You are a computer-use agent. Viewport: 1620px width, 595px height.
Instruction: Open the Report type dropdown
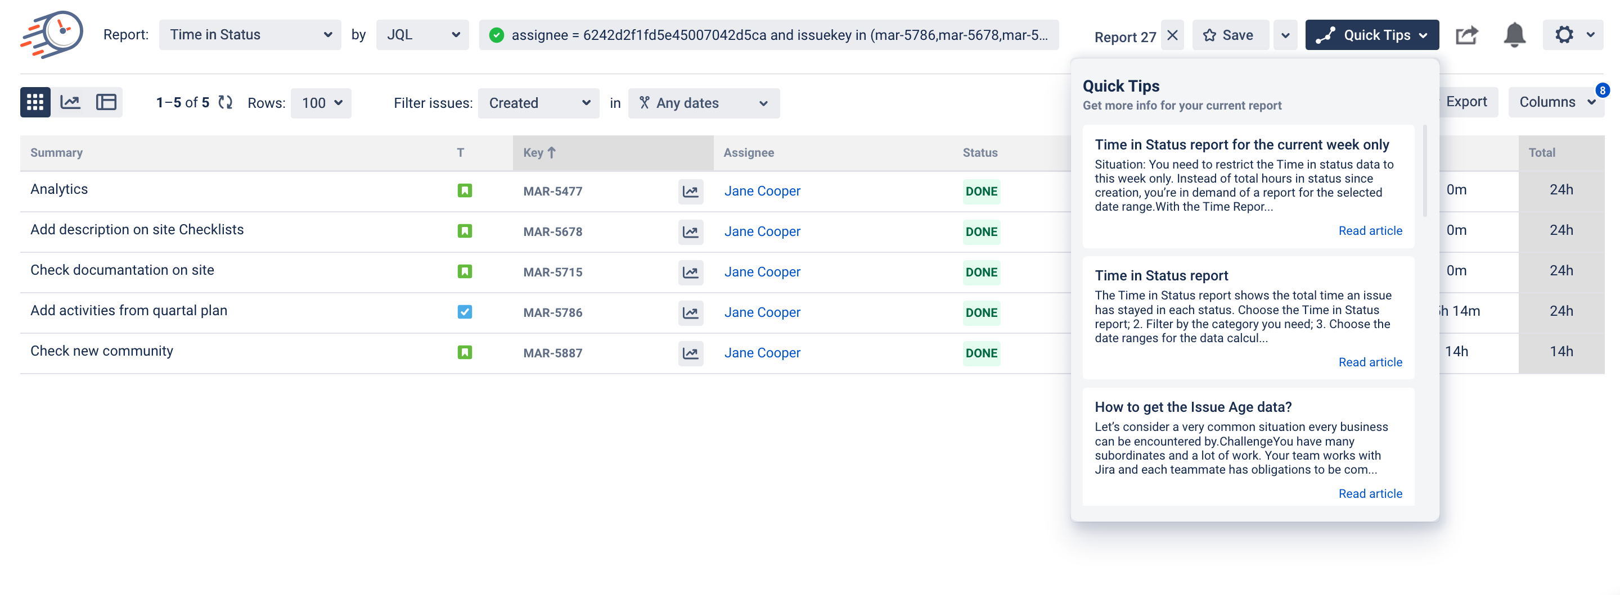250,35
